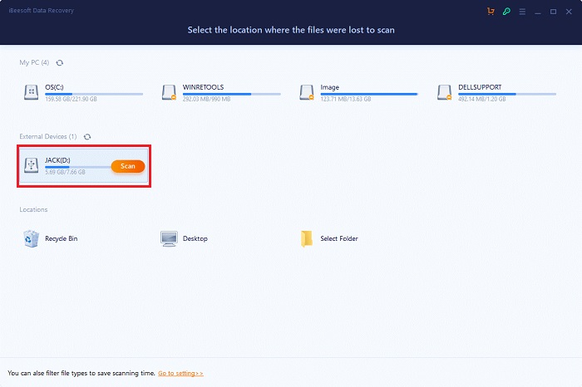Open the hamburger menu in title bar

[x=522, y=12]
